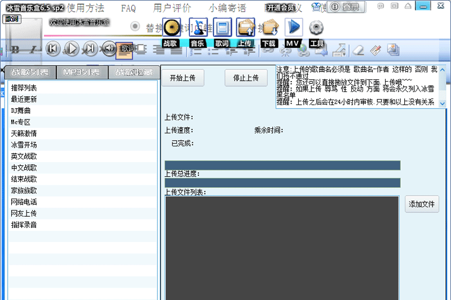The image size is (451, 300).
Task: Click the faded Bold B toolbar icon
Action: point(16,50)
